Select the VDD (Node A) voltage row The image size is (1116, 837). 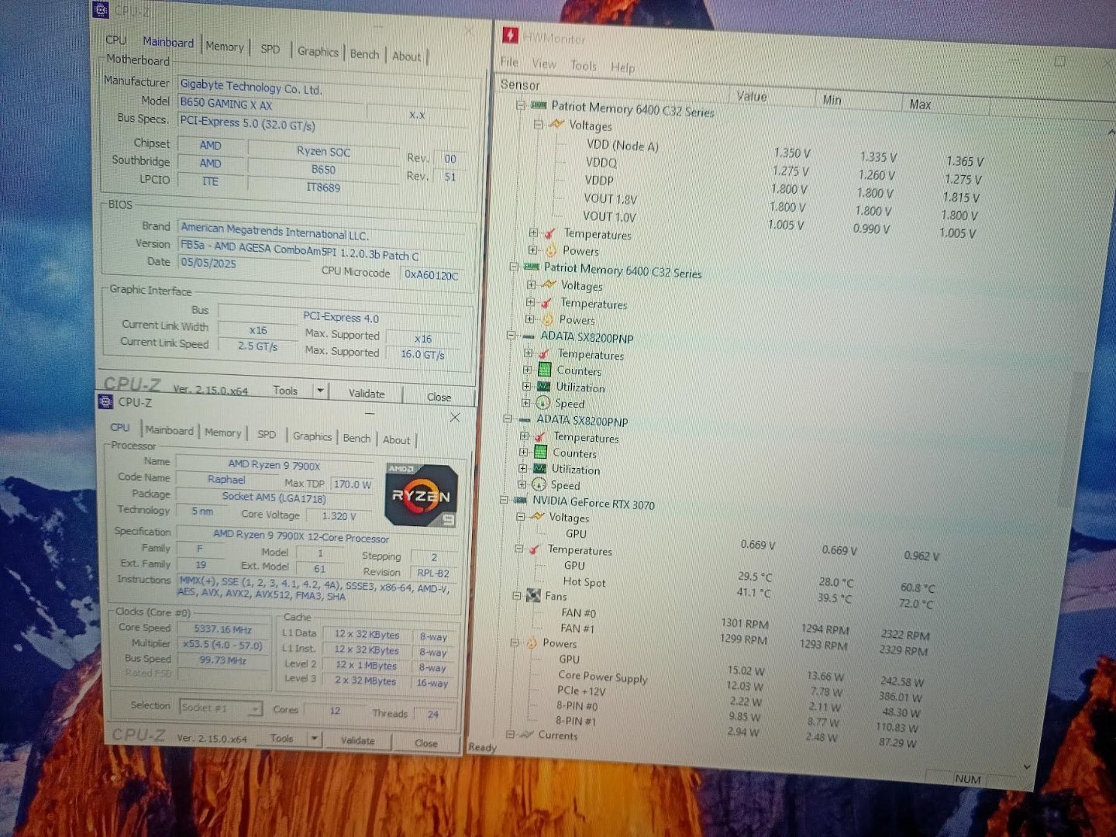pos(622,145)
